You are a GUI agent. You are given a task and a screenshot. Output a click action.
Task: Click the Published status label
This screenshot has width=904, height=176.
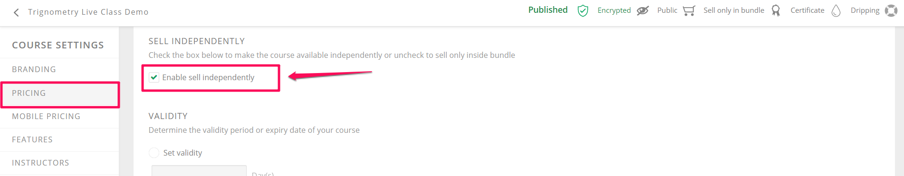pos(548,10)
